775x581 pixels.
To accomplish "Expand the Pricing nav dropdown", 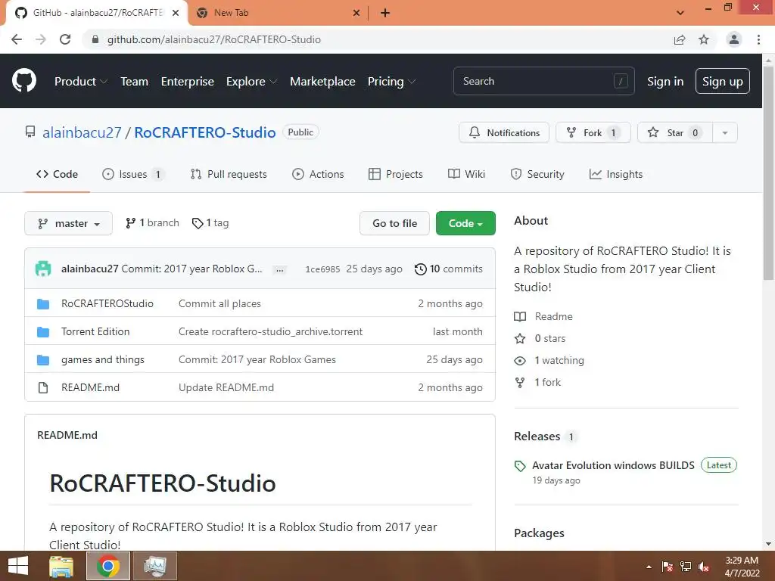I will 391,81.
